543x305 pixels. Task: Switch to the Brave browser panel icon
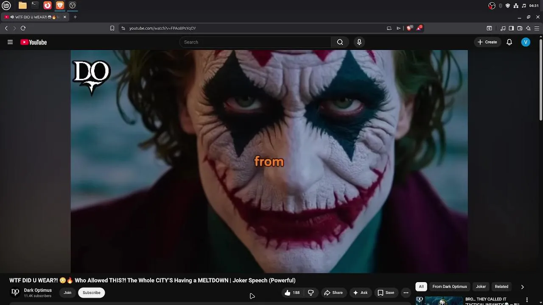[60, 6]
